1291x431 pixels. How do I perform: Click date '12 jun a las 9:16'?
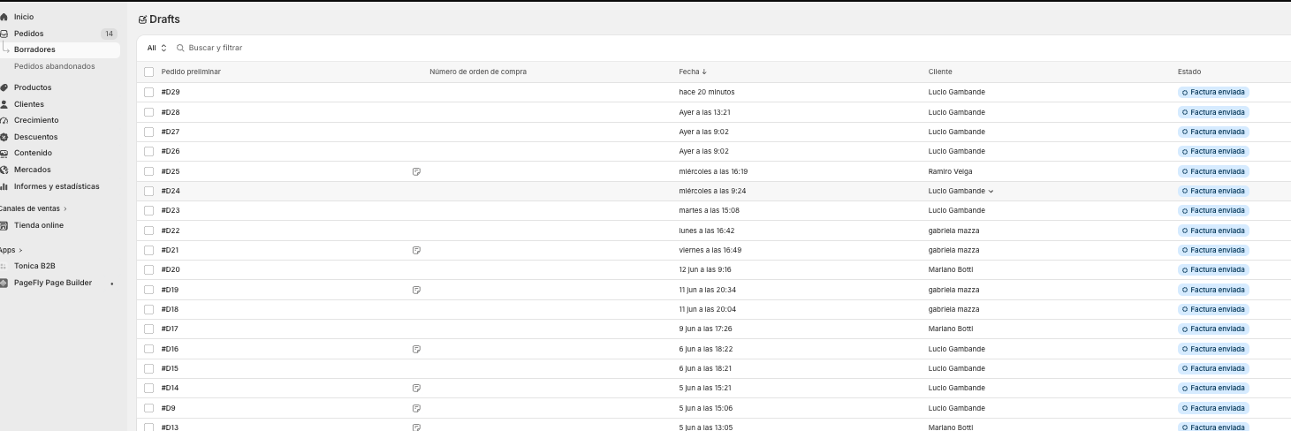pyautogui.click(x=705, y=269)
